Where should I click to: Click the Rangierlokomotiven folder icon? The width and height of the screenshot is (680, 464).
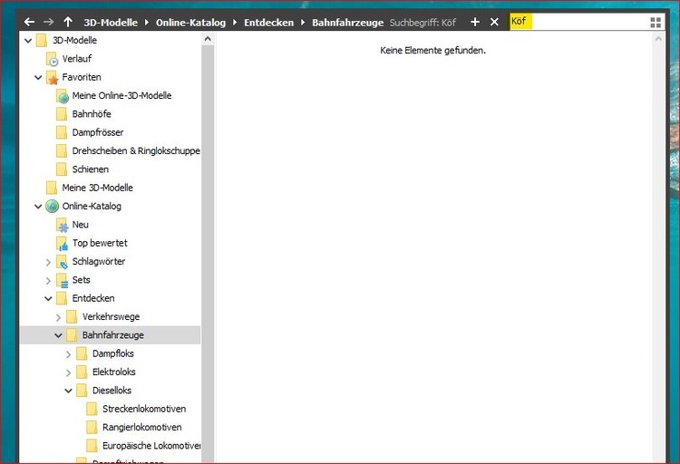(92, 427)
